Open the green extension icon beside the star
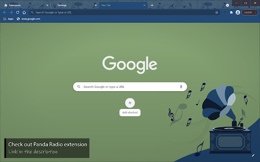This screenshot has height=162, width=260. coord(225,13)
